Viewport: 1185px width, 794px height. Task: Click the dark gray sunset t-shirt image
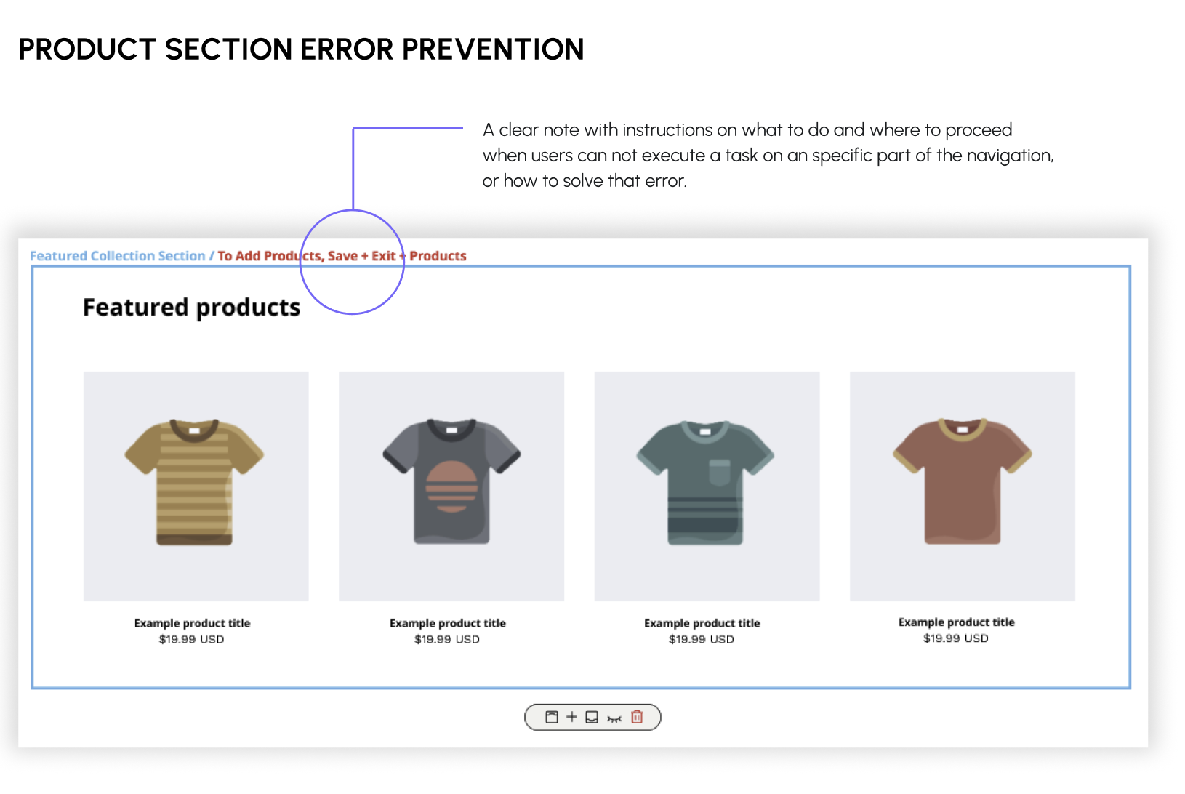coord(451,482)
